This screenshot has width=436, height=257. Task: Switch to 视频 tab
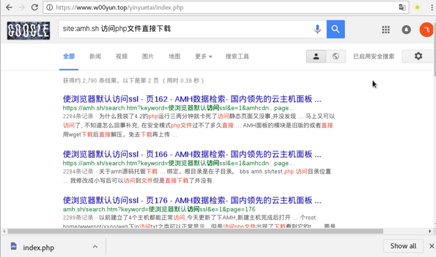click(x=122, y=57)
